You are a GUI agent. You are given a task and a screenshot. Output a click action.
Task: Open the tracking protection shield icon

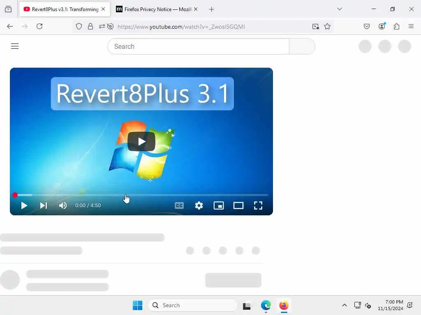(x=79, y=26)
